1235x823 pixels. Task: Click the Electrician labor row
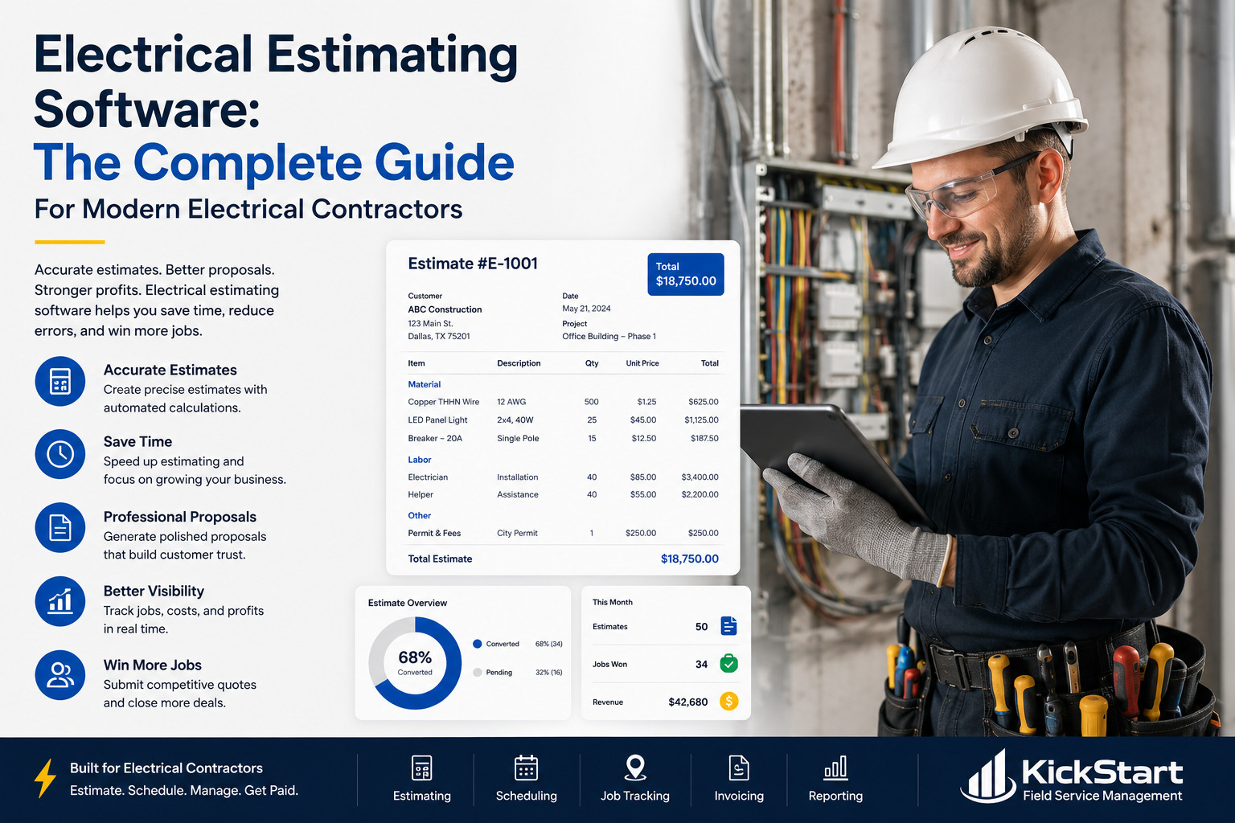(x=563, y=477)
